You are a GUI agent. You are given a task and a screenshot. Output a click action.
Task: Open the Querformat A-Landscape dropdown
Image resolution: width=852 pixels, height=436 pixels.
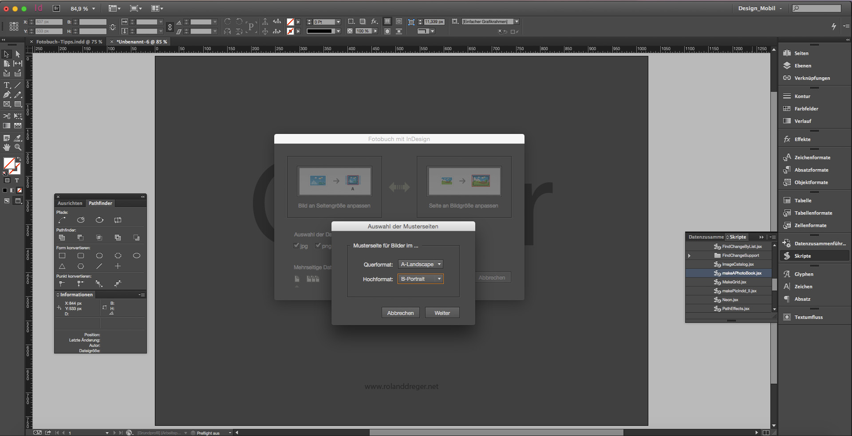click(x=420, y=264)
